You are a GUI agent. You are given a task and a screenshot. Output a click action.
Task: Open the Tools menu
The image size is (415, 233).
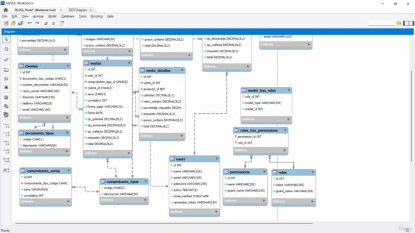[82, 16]
